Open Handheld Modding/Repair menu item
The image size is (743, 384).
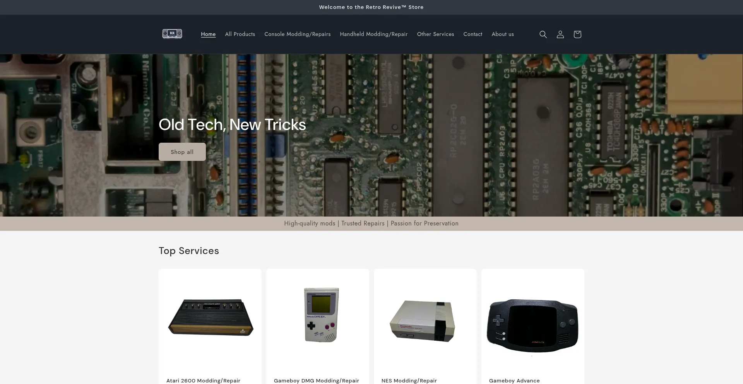pyautogui.click(x=373, y=34)
